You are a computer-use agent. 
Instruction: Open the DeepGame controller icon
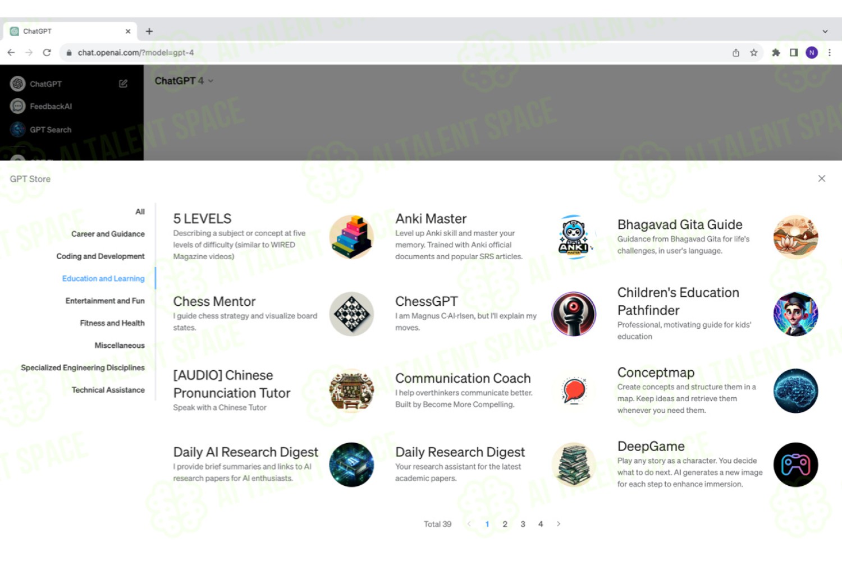pyautogui.click(x=795, y=465)
